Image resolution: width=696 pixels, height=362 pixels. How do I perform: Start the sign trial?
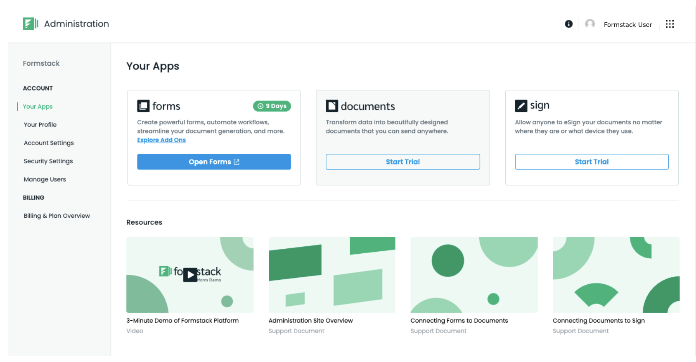pos(592,162)
